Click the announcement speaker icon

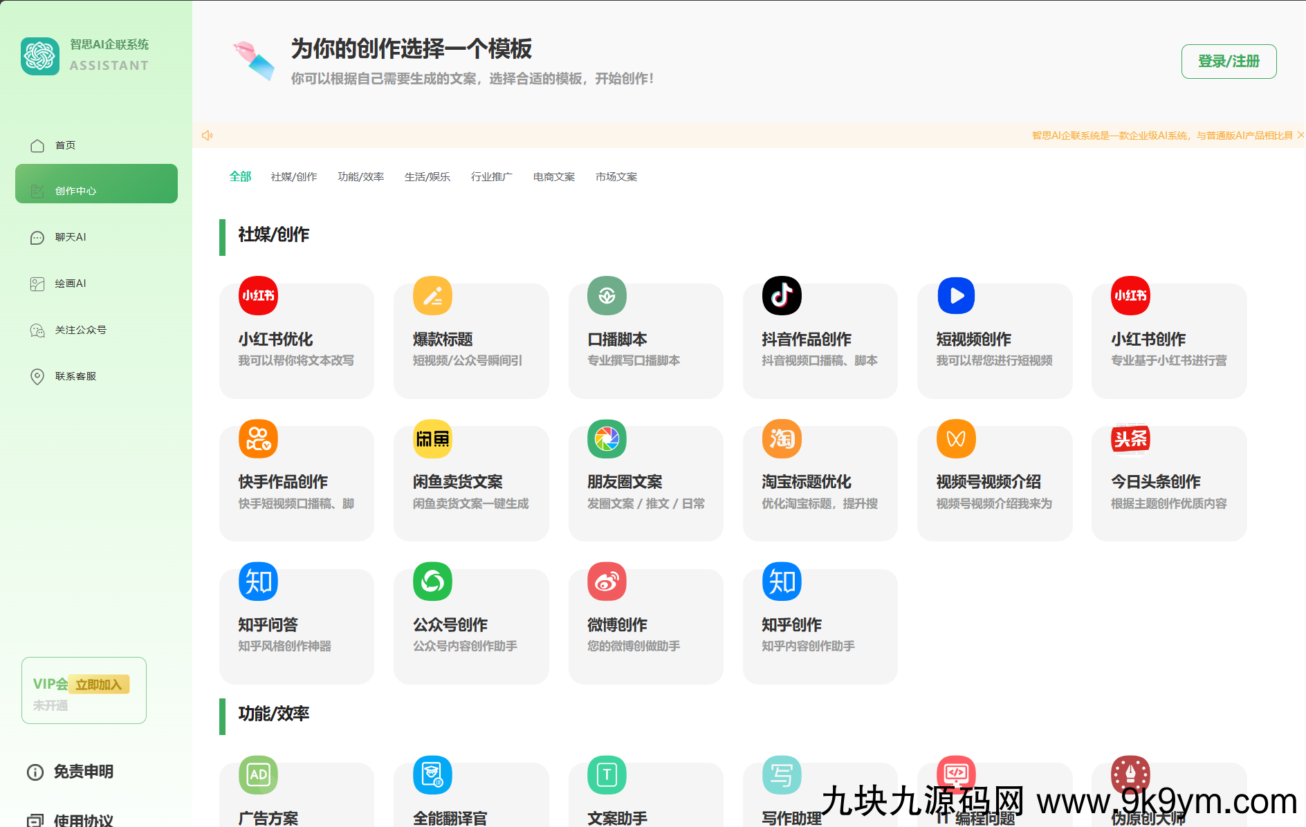pyautogui.click(x=207, y=136)
